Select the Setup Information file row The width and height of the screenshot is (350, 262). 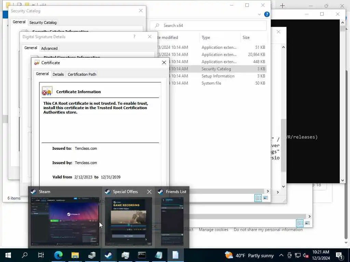pos(218,76)
